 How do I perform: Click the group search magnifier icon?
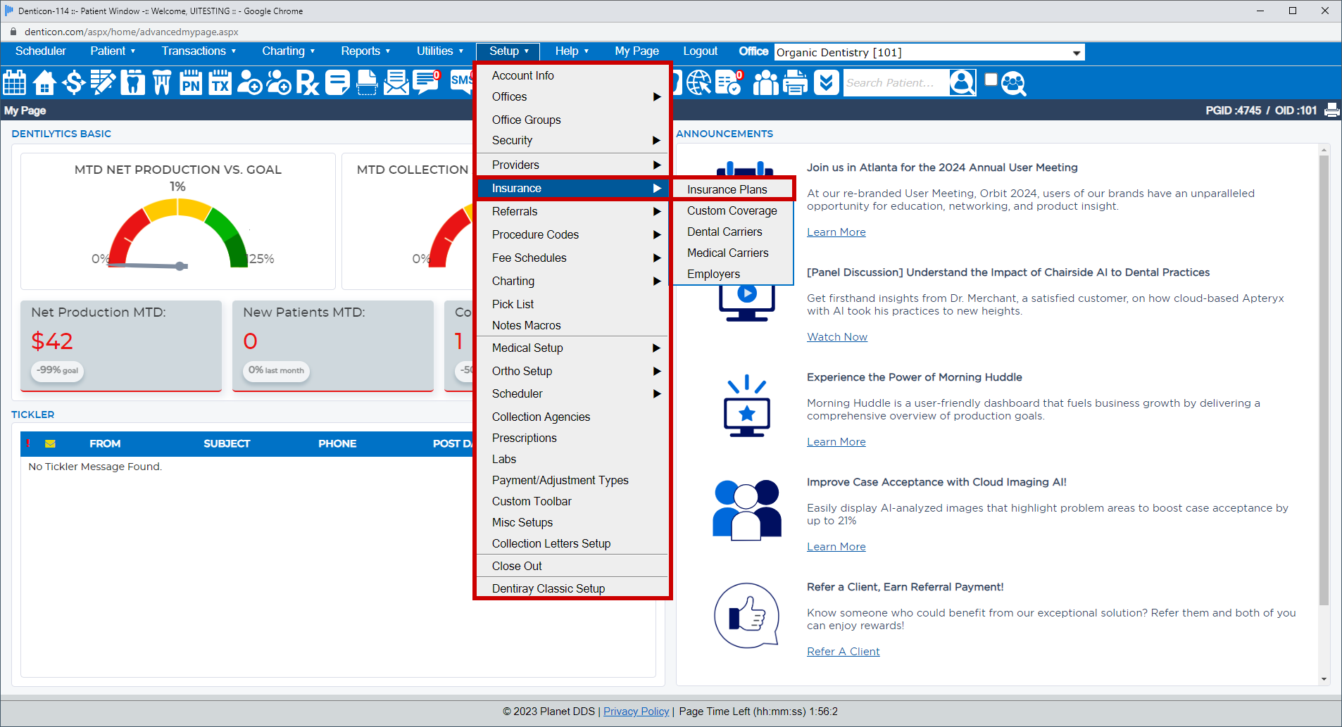click(x=1013, y=83)
